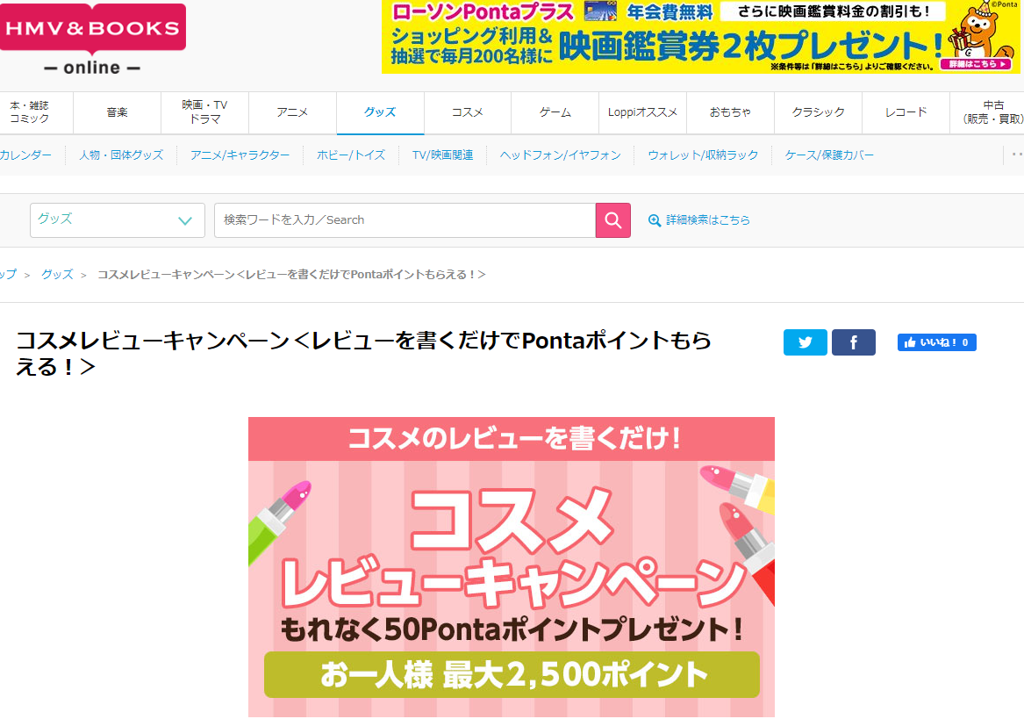Screen dimensions: 1024x719
Task: Share the page via the Twitter bird icon
Action: 805,342
